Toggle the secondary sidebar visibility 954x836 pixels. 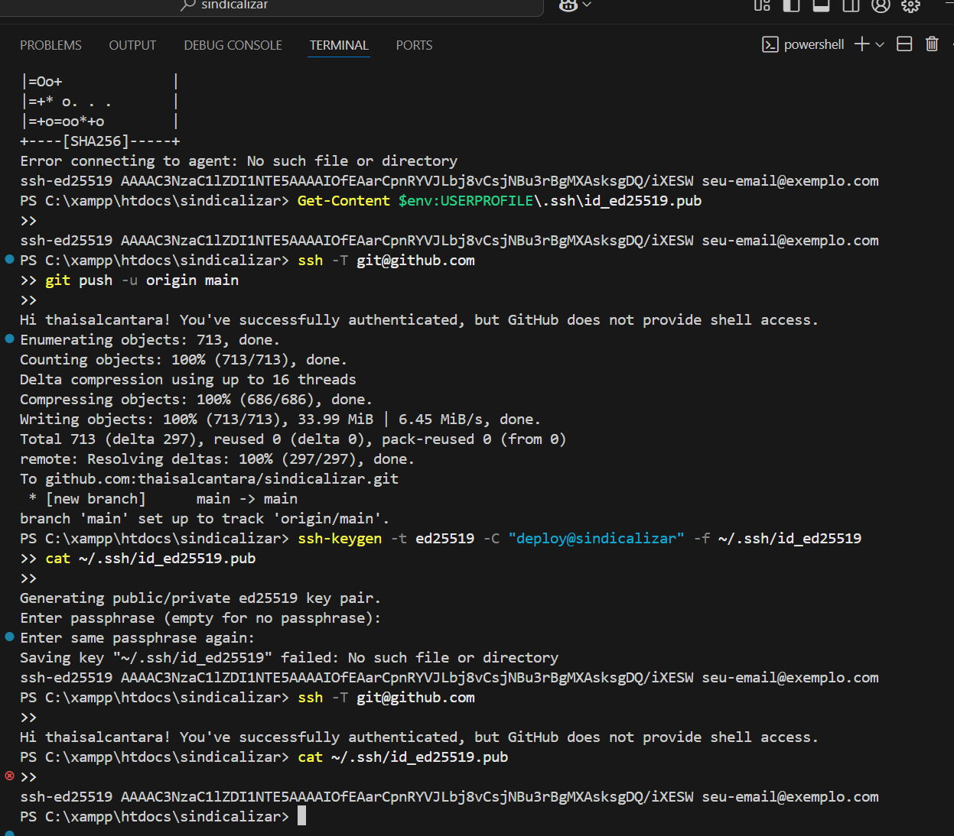(x=851, y=5)
